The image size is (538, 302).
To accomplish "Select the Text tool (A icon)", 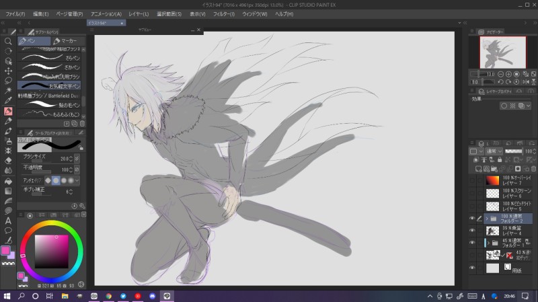I will point(9,221).
